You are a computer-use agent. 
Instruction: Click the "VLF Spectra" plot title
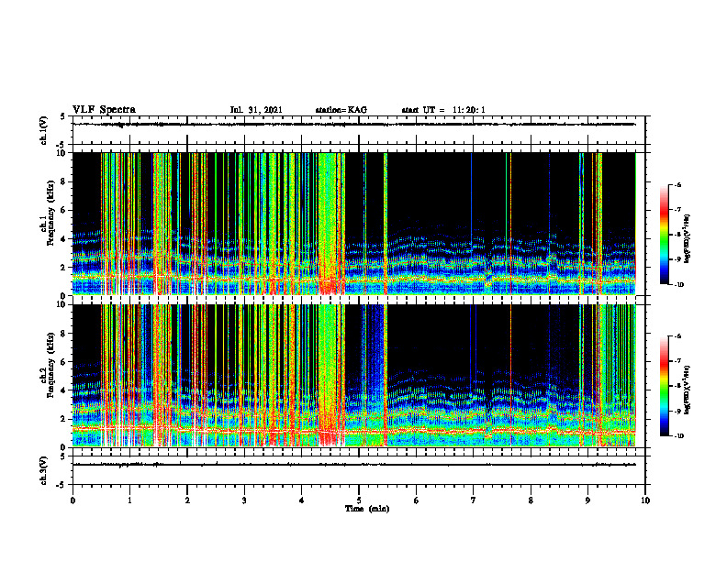[x=104, y=110]
